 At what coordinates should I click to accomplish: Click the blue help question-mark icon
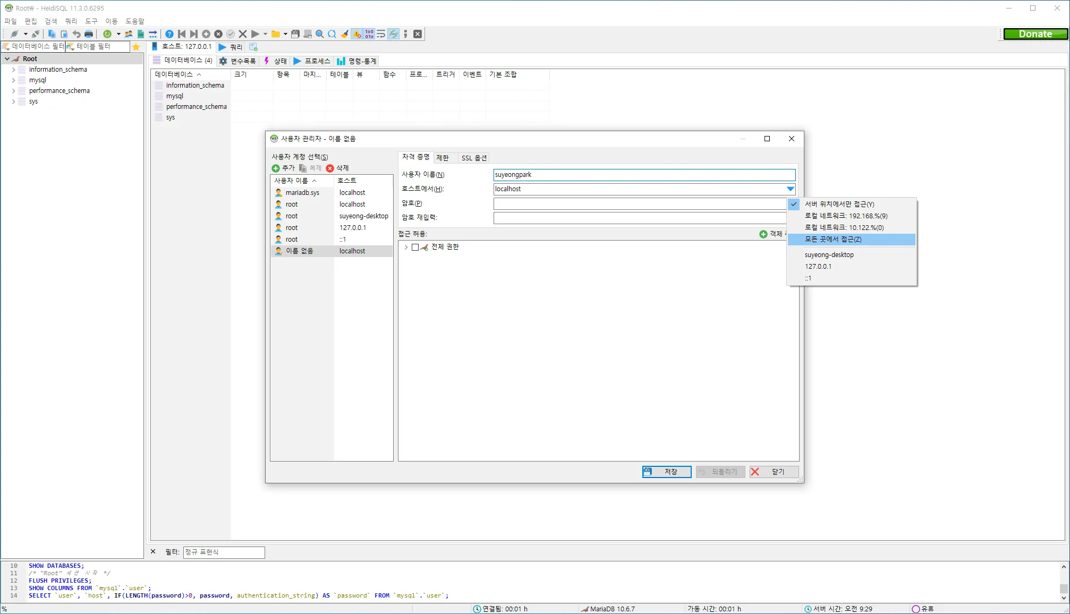pos(169,34)
